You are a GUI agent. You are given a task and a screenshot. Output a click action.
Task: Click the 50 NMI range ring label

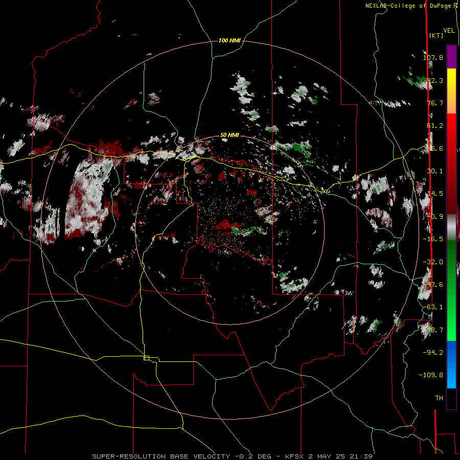pyautogui.click(x=229, y=135)
